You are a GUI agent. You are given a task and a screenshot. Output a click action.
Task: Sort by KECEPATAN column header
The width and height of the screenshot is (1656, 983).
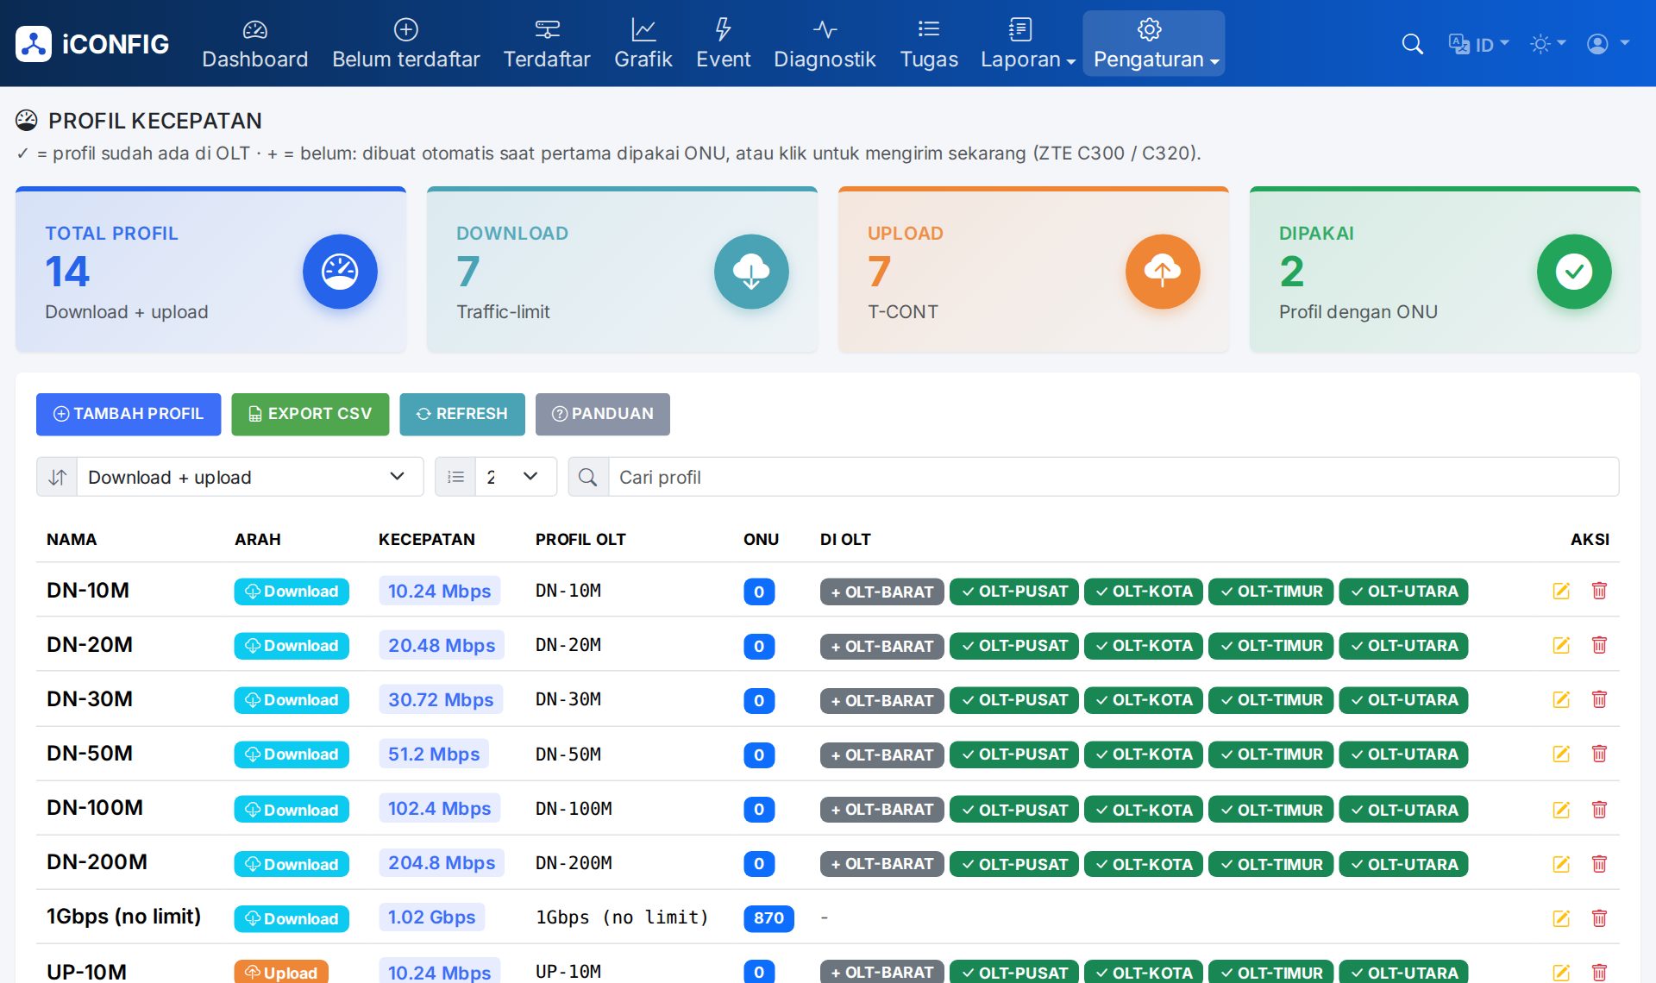point(426,539)
